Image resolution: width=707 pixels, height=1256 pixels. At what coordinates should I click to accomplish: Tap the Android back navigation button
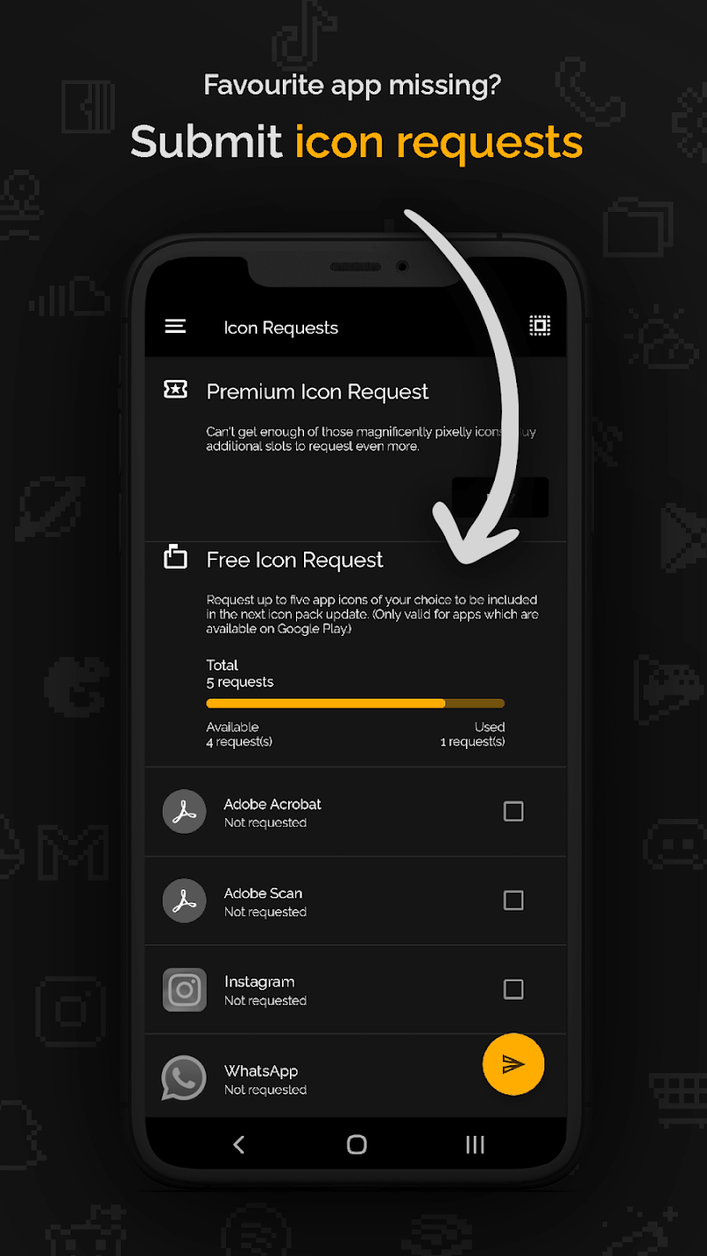pos(239,1145)
